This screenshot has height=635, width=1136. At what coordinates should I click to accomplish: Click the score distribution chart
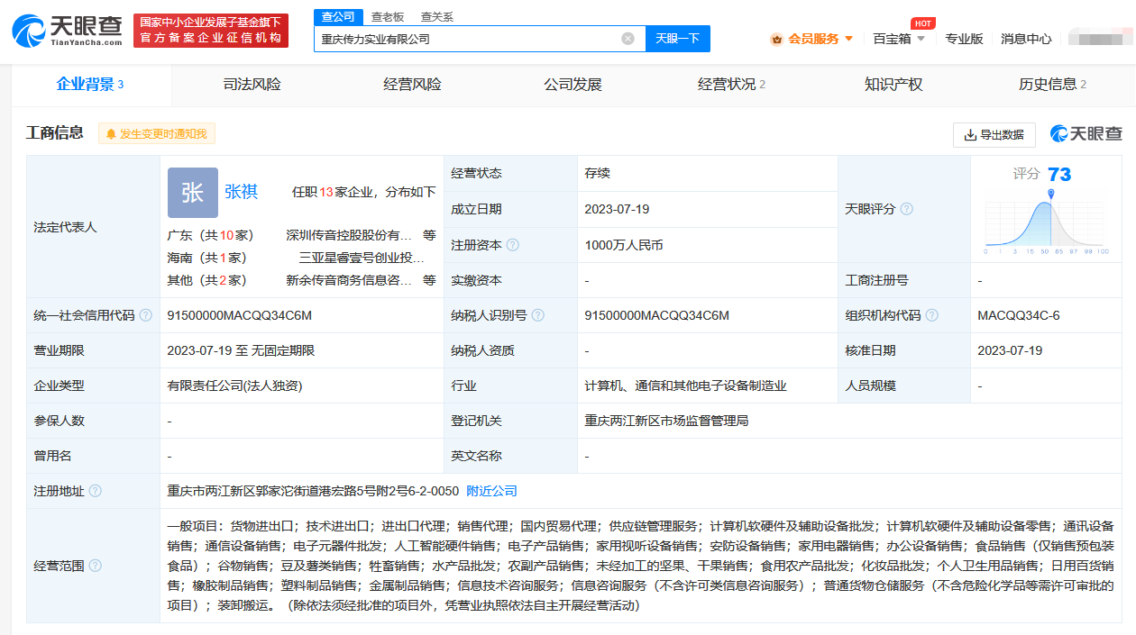pyautogui.click(x=1047, y=221)
